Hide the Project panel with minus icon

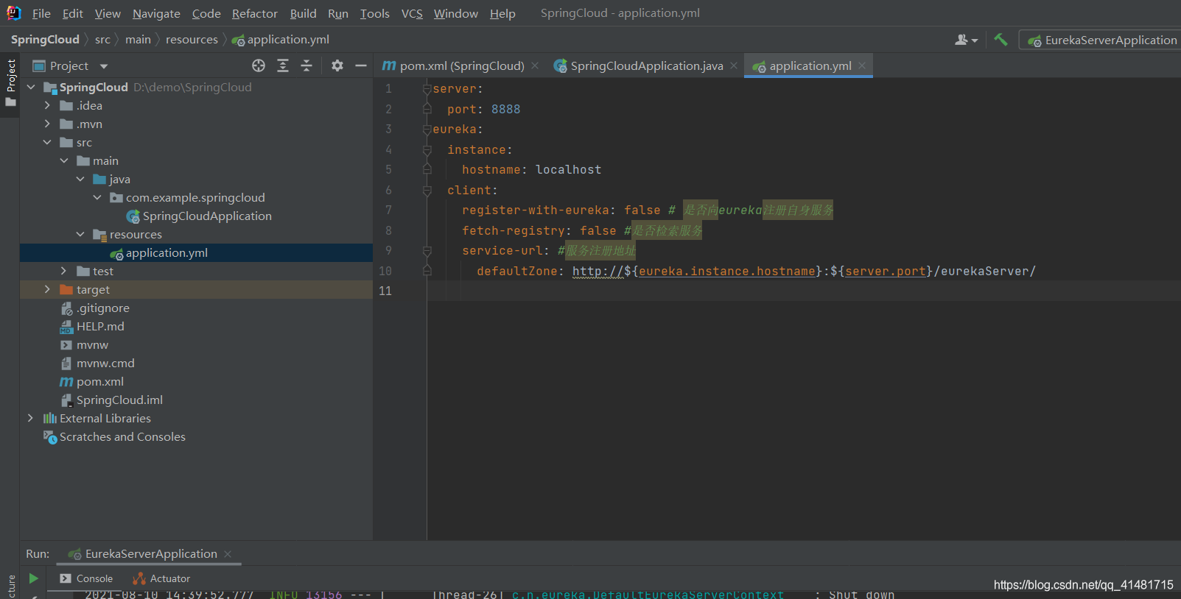click(361, 65)
